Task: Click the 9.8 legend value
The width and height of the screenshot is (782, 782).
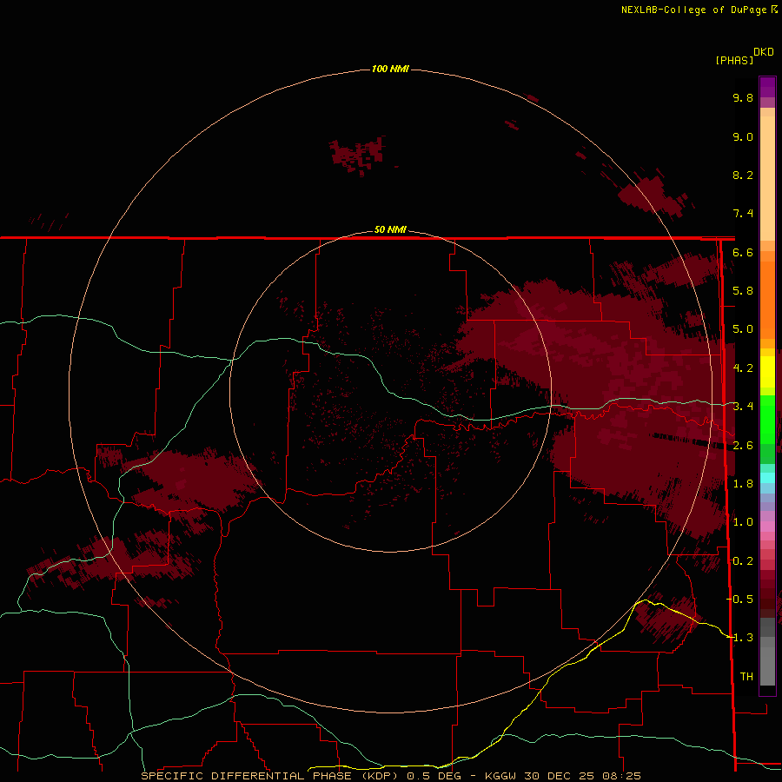Action: tap(743, 97)
